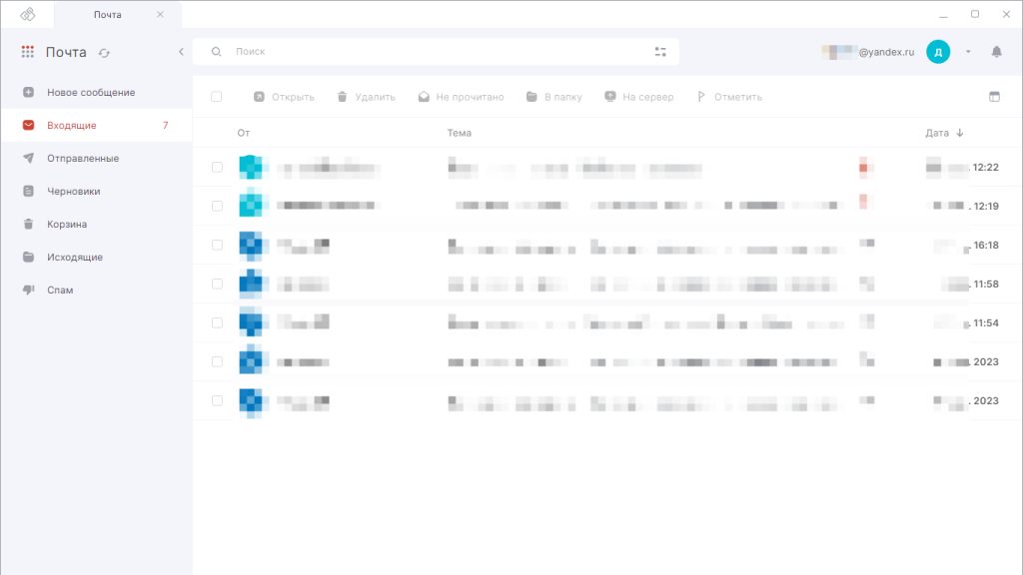
Task: Open the notifications bell
Action: (x=996, y=52)
